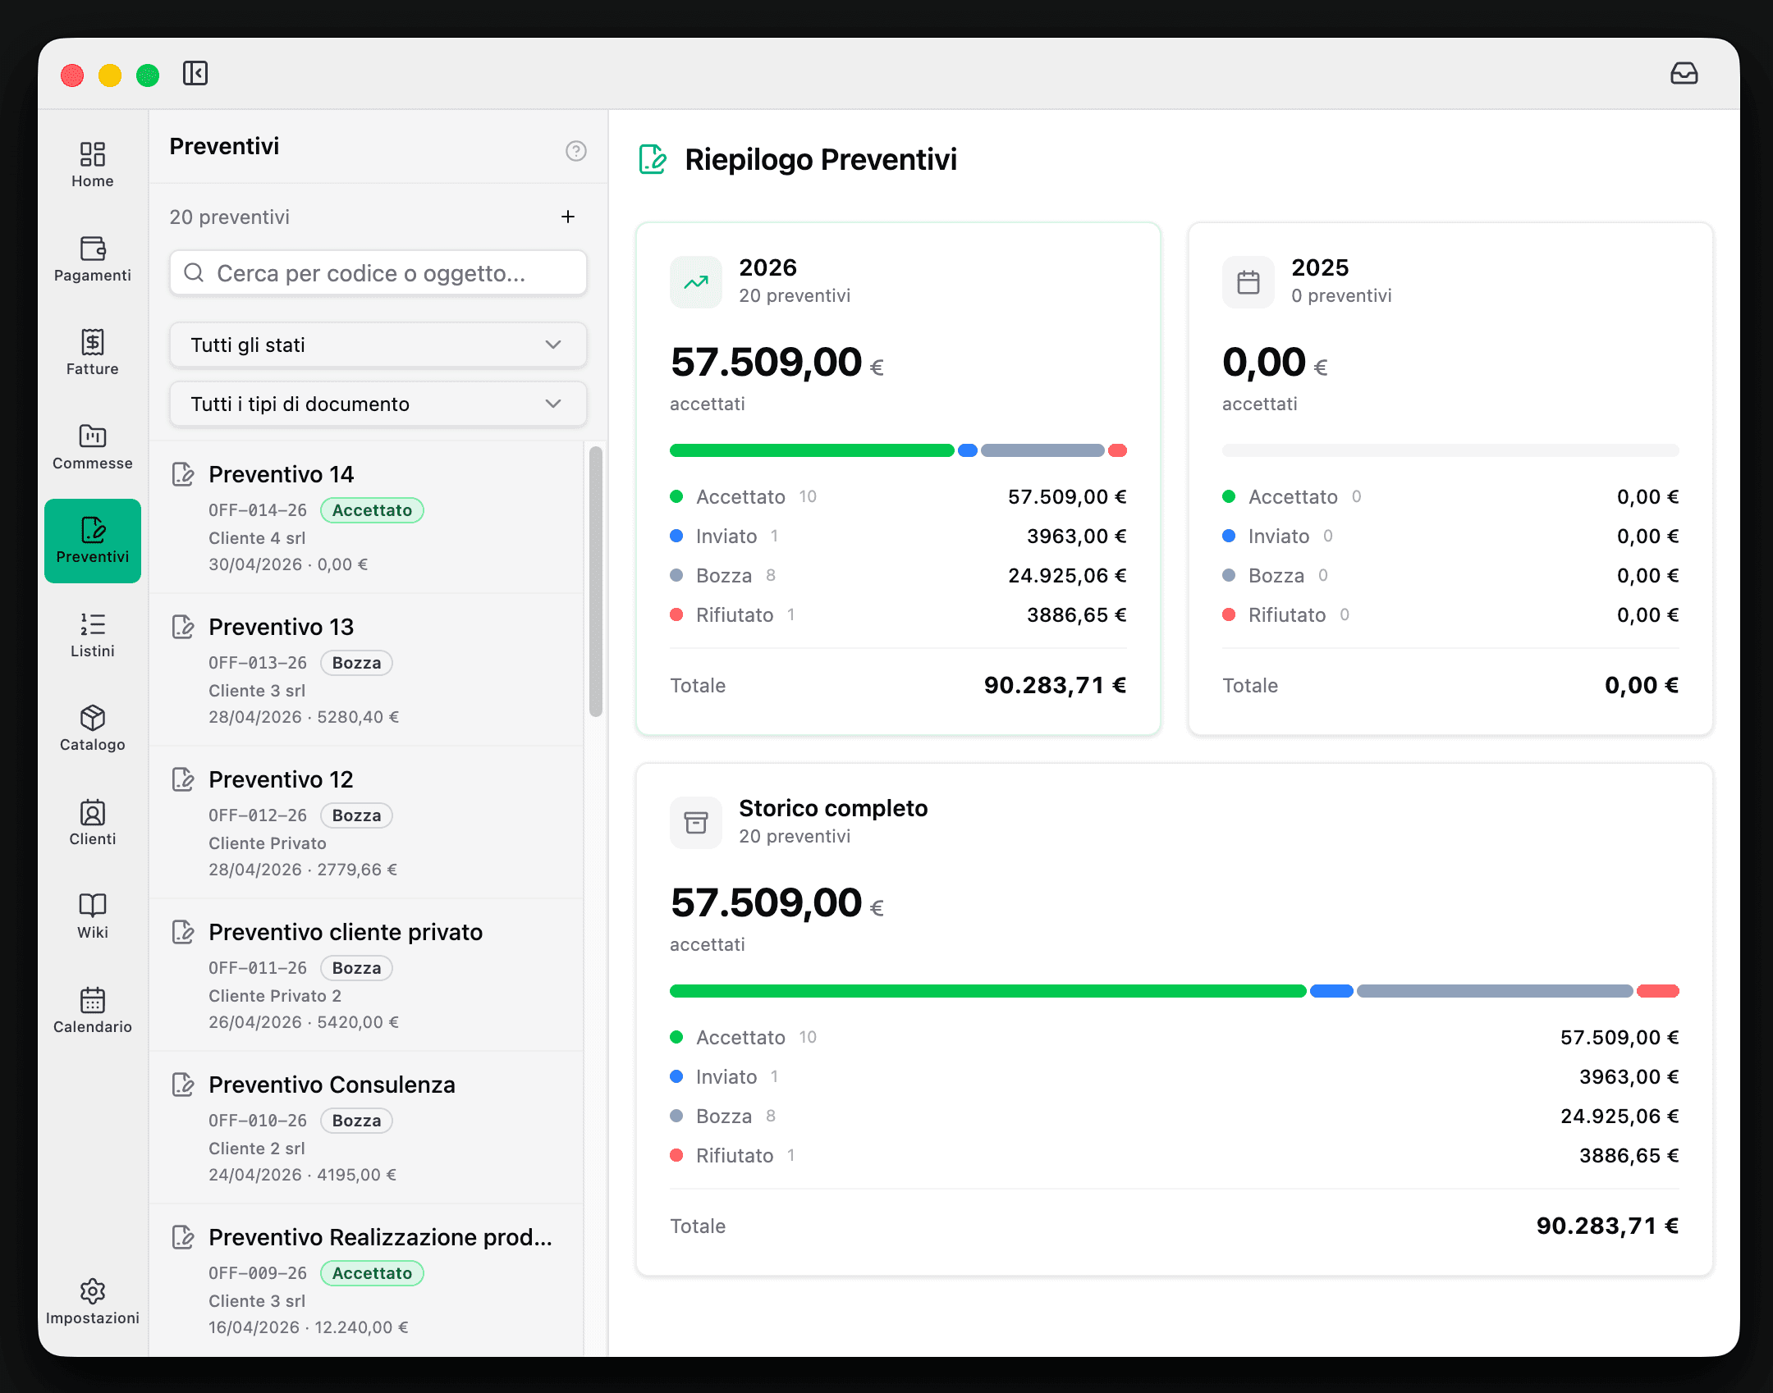This screenshot has height=1393, width=1773.
Task: Expand Tutti i tipi di documento dropdown
Action: click(x=378, y=404)
